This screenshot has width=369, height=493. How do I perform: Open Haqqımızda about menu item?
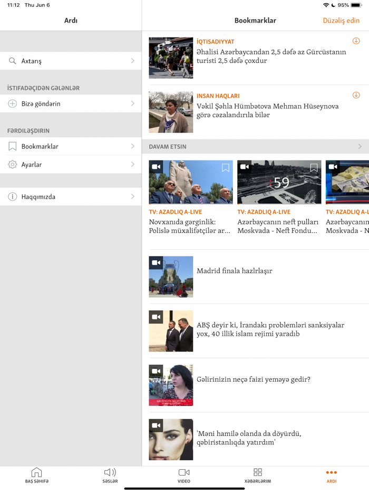pyautogui.click(x=71, y=197)
